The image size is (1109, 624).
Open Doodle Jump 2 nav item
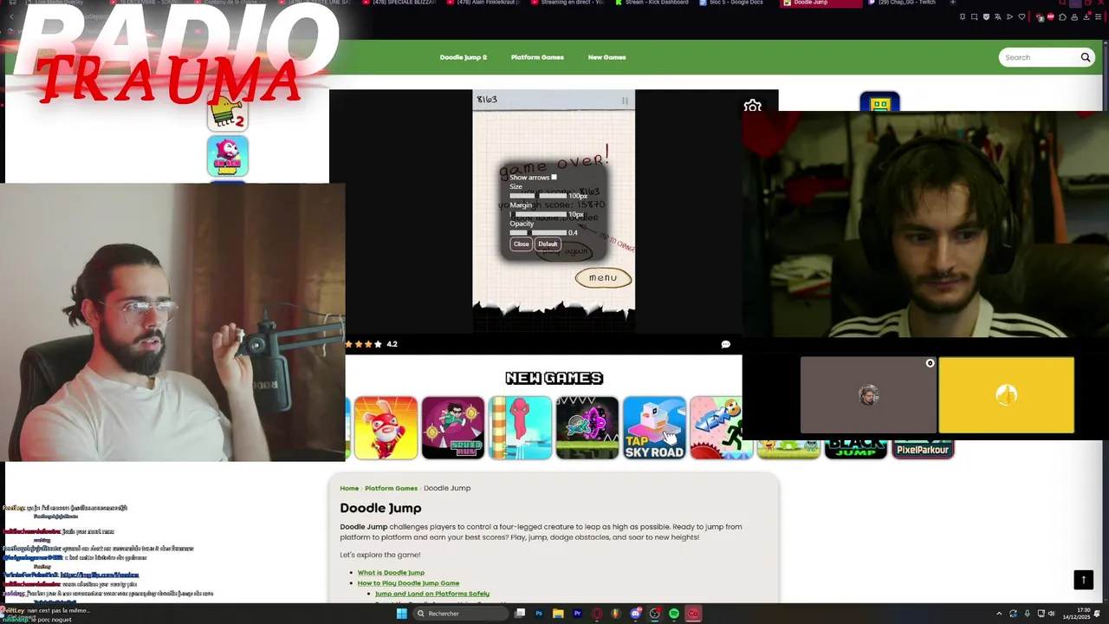pos(463,57)
